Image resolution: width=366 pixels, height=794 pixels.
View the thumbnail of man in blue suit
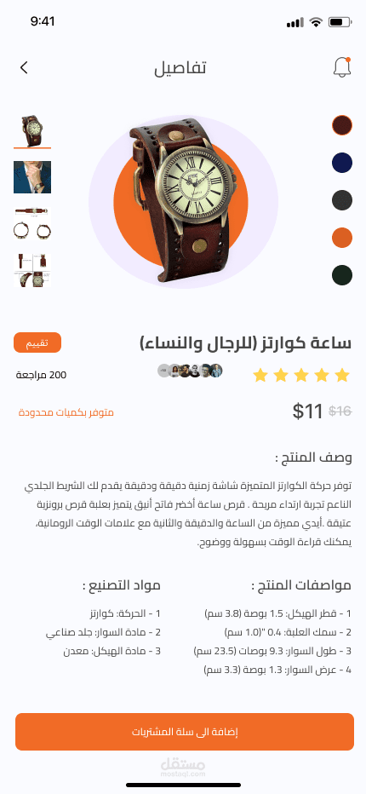(x=32, y=177)
